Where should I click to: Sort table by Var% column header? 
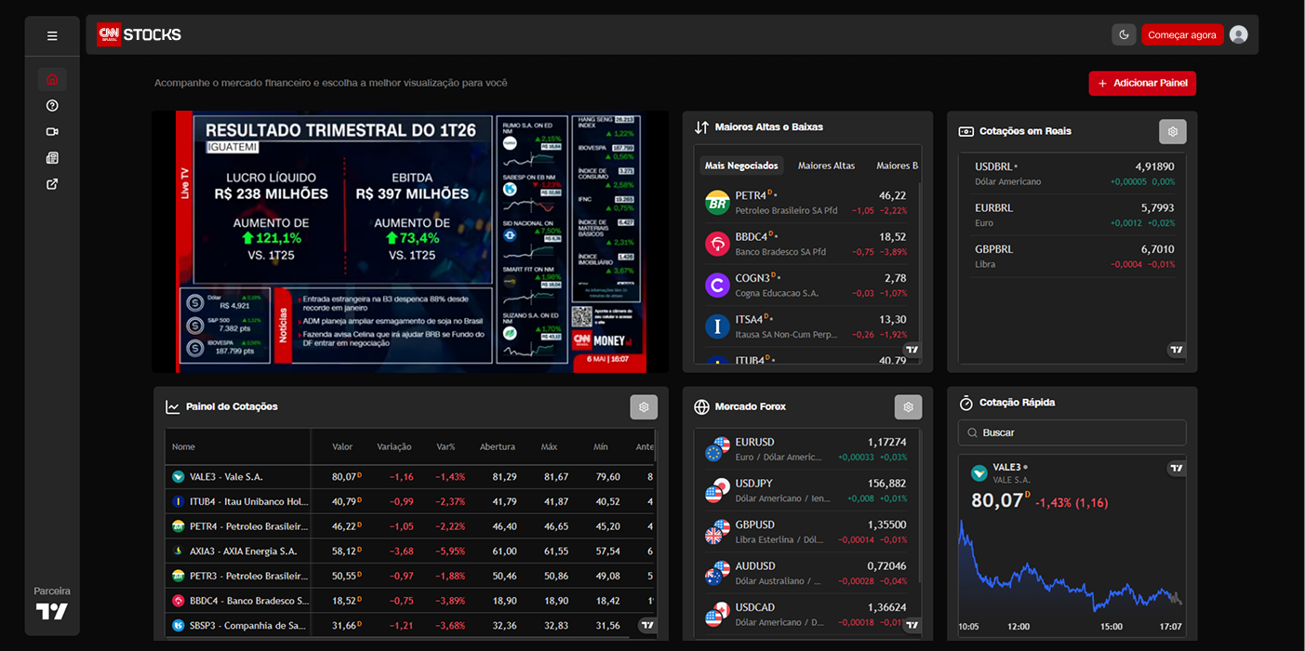pos(446,446)
